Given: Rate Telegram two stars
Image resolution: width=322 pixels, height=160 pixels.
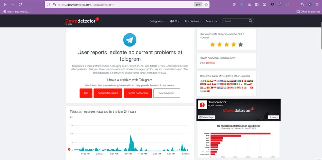Looking at the screenshot, I should pos(219,45).
